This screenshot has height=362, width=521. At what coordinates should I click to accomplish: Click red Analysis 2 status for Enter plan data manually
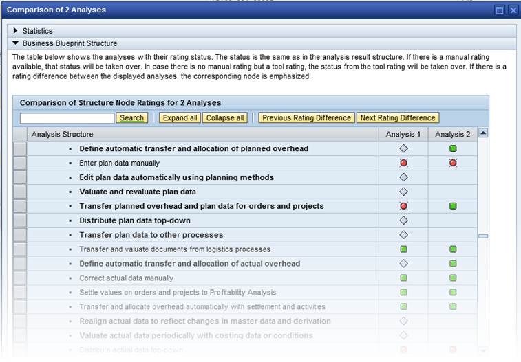pyautogui.click(x=453, y=163)
